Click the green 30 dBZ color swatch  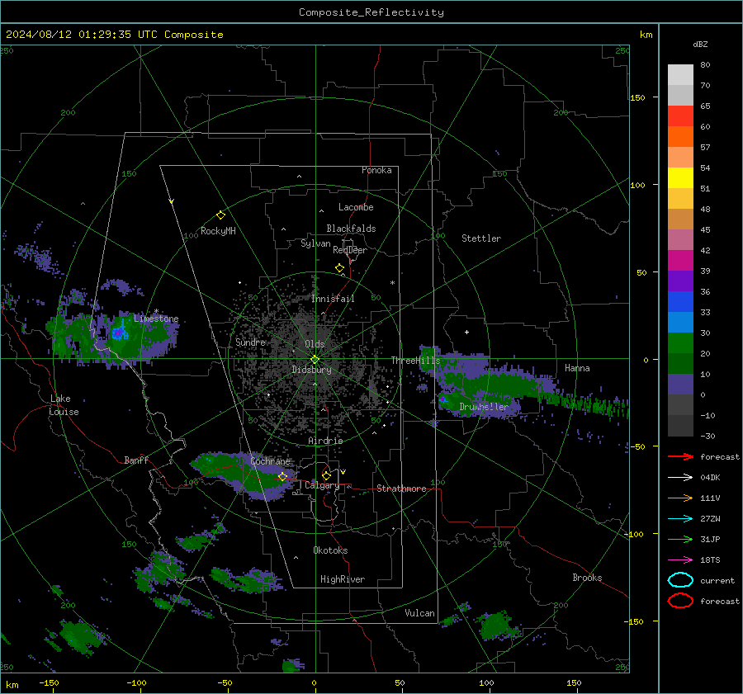coord(680,342)
